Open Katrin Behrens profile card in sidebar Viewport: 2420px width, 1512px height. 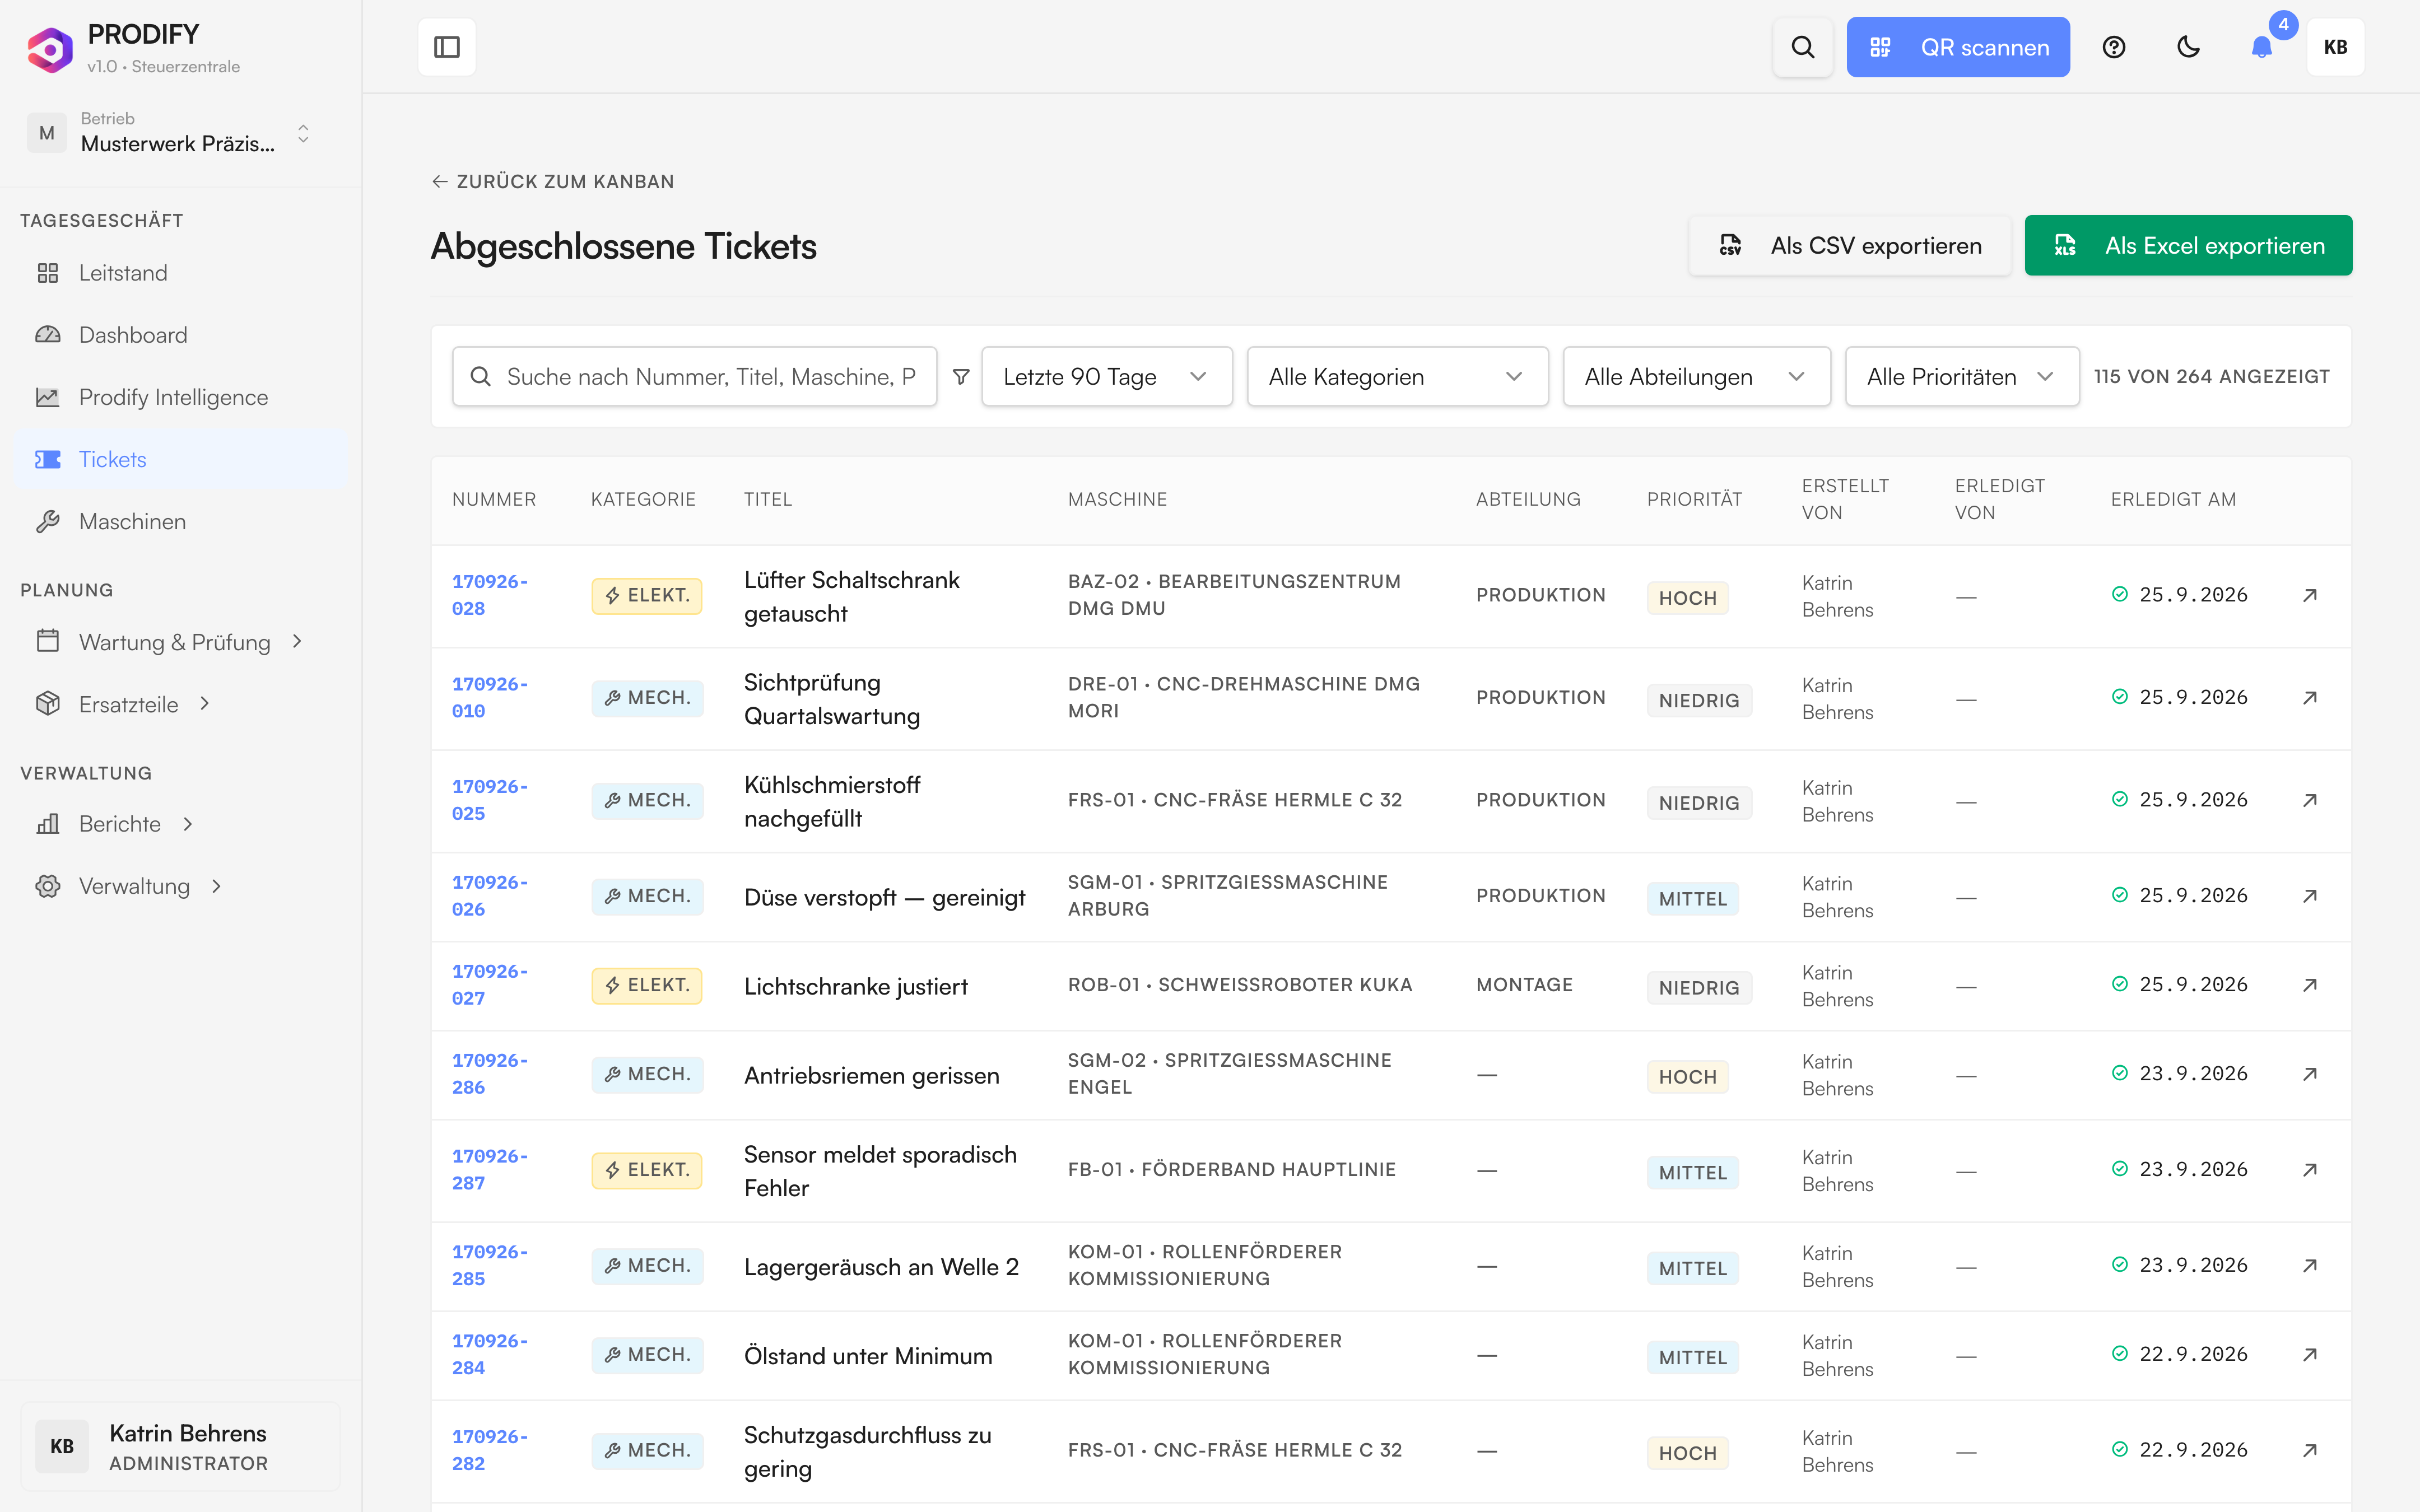pyautogui.click(x=180, y=1447)
